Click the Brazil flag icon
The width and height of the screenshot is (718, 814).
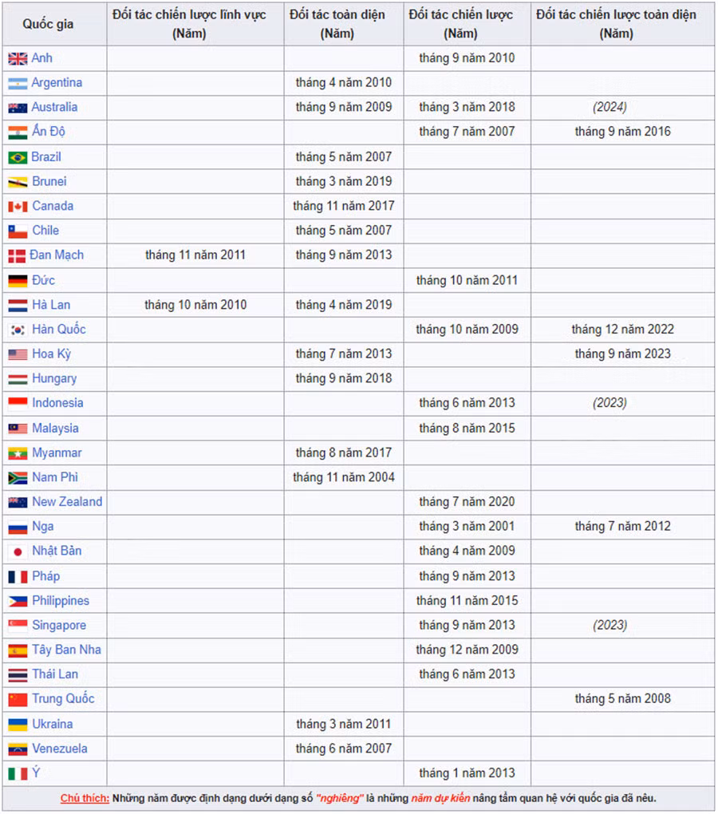(x=18, y=157)
